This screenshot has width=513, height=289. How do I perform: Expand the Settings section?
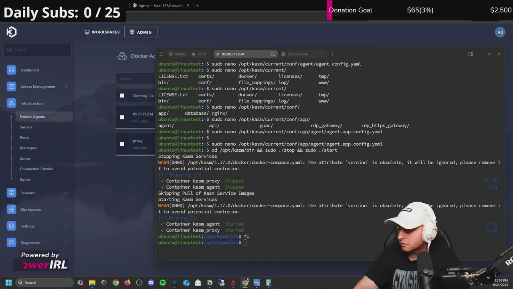click(x=66, y=226)
